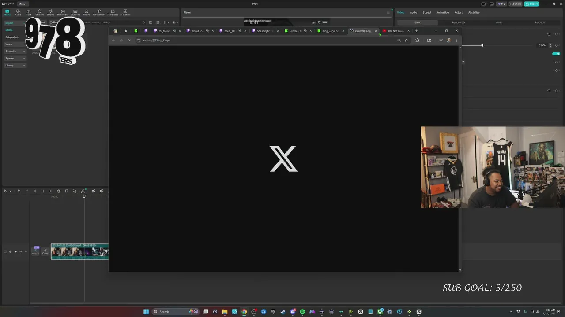Click the Delete trash icon in the timeline toolbar
This screenshot has width=565, height=317.
pos(58,191)
